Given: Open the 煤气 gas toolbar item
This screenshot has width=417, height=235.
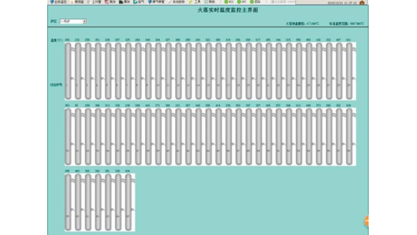Looking at the screenshot, I should coord(141,2).
